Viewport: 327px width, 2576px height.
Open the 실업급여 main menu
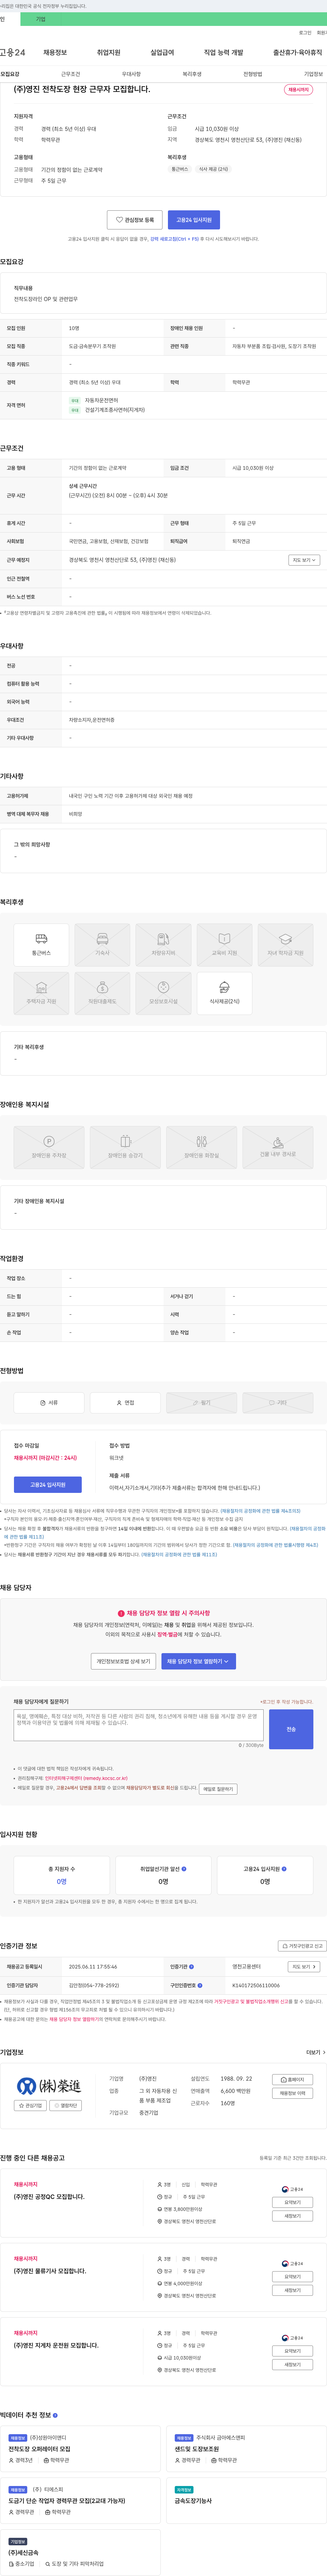(x=162, y=52)
